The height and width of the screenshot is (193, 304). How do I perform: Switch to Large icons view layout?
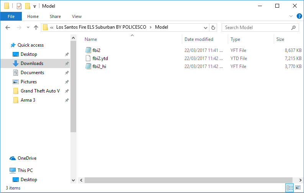coord(298,188)
